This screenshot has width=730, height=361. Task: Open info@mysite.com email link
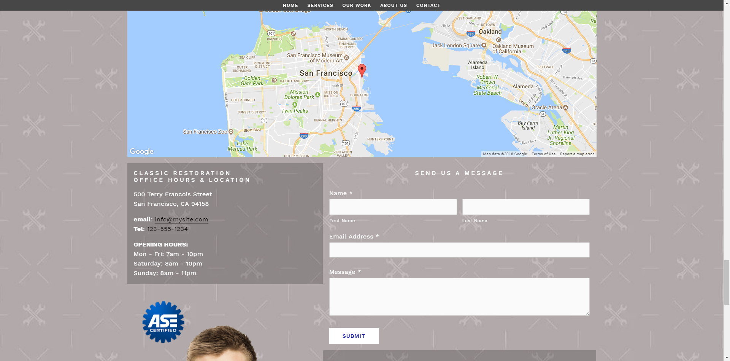181,219
